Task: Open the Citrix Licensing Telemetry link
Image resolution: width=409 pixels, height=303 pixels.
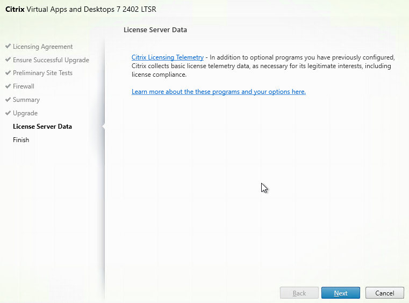Action: coord(168,57)
